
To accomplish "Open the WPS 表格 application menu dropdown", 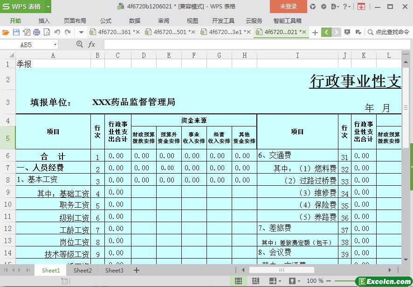I will tap(48, 7).
